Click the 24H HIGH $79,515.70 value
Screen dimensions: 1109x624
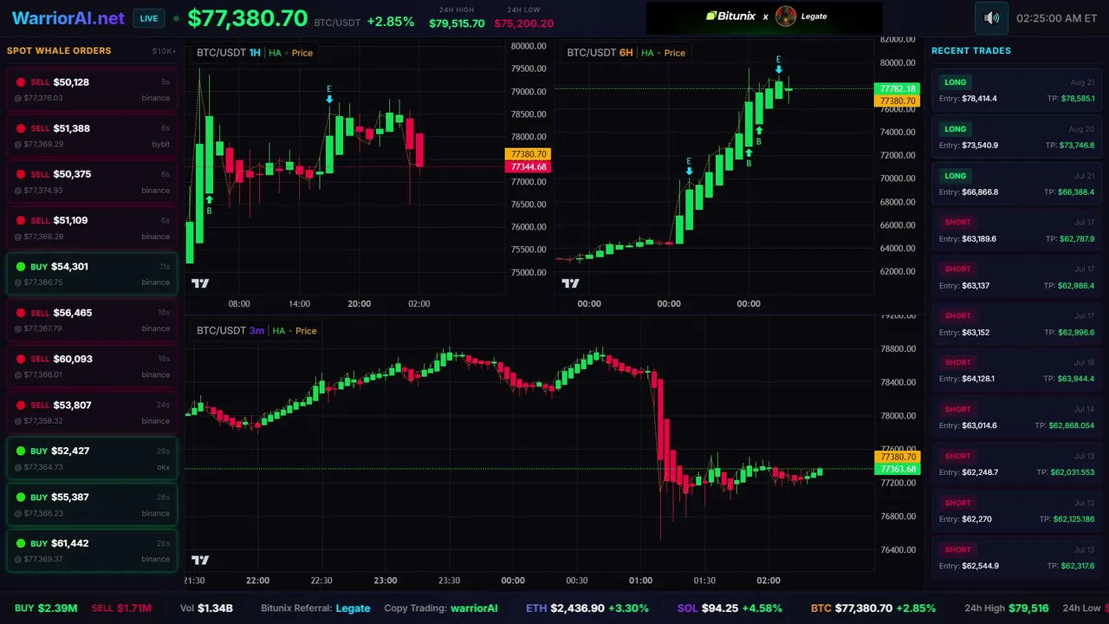(x=457, y=23)
